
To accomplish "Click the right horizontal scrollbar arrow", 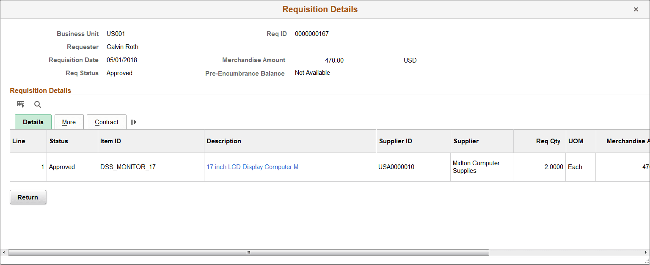I will pos(646,252).
